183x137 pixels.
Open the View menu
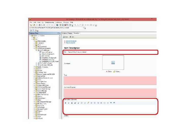click(39, 22)
